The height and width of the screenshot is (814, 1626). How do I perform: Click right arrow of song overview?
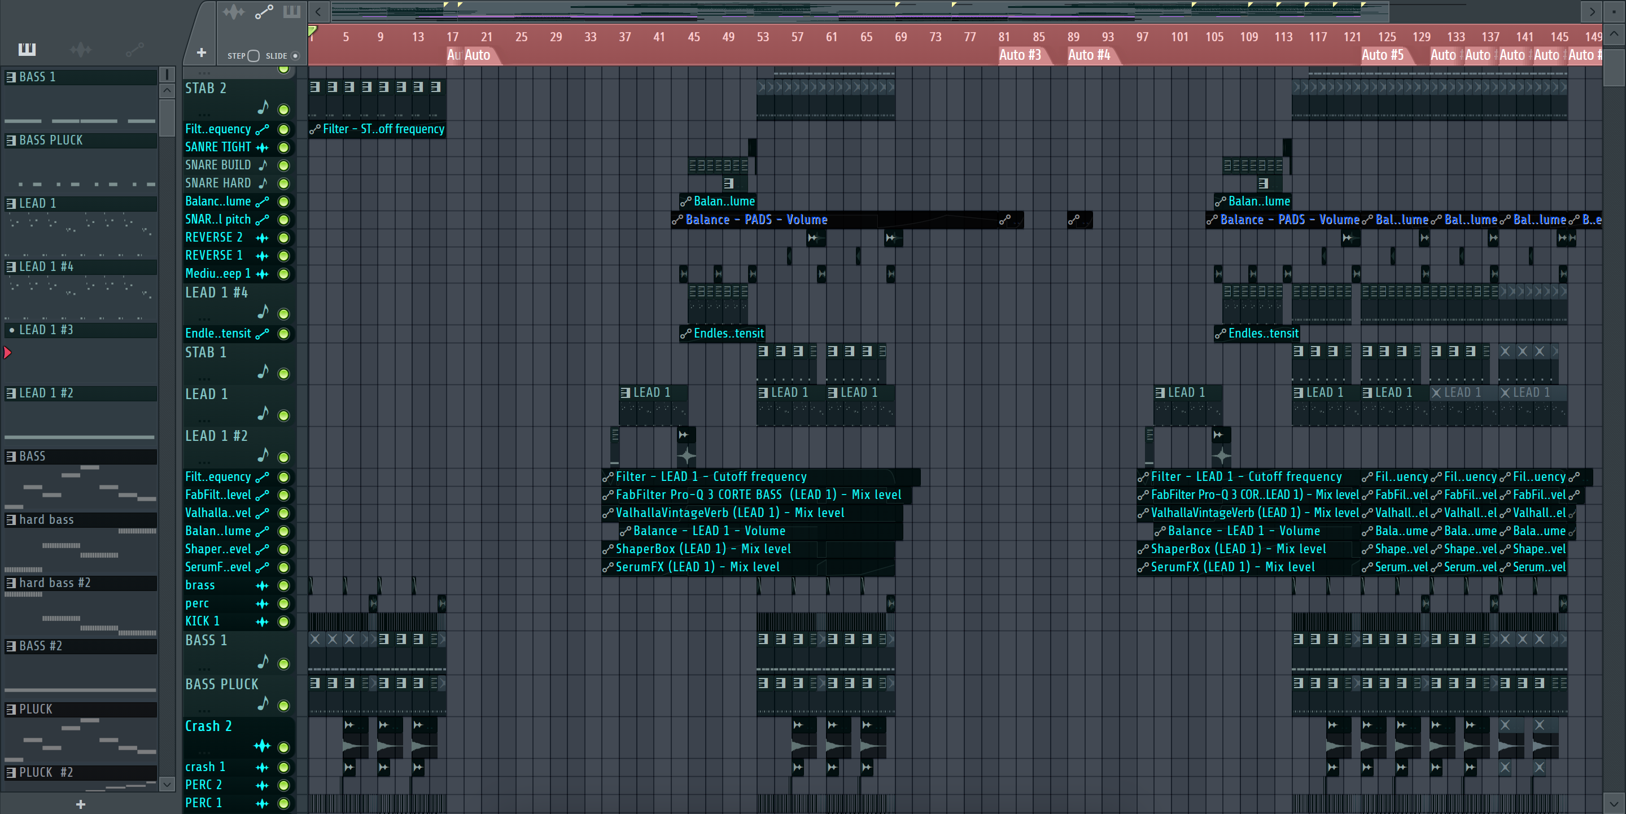[1592, 11]
